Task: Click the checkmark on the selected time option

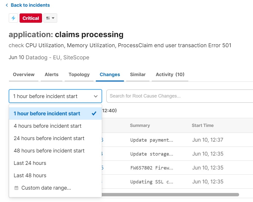Action: (94, 113)
